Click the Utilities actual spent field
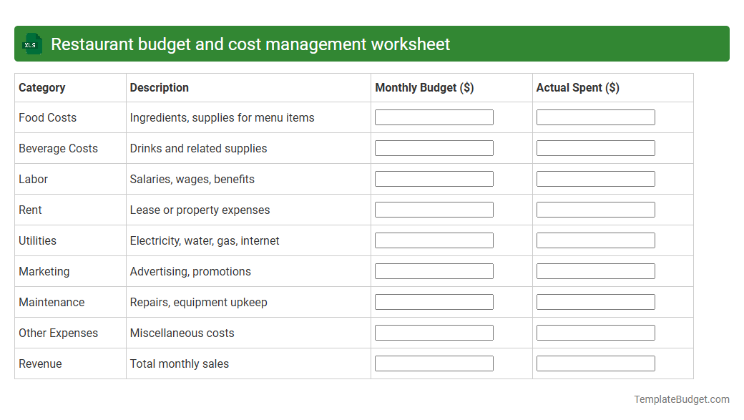 [595, 240]
